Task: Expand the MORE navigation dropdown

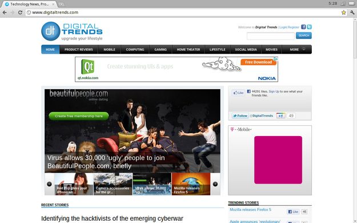Action: click(x=297, y=50)
